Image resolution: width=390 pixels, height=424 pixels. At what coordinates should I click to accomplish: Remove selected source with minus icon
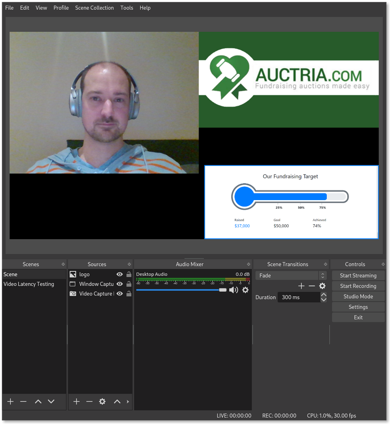click(89, 402)
